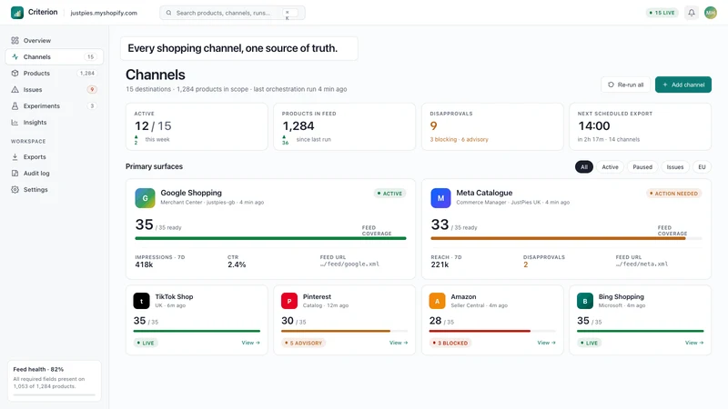Click the Audit log document icon
The width and height of the screenshot is (728, 409).
pos(15,173)
